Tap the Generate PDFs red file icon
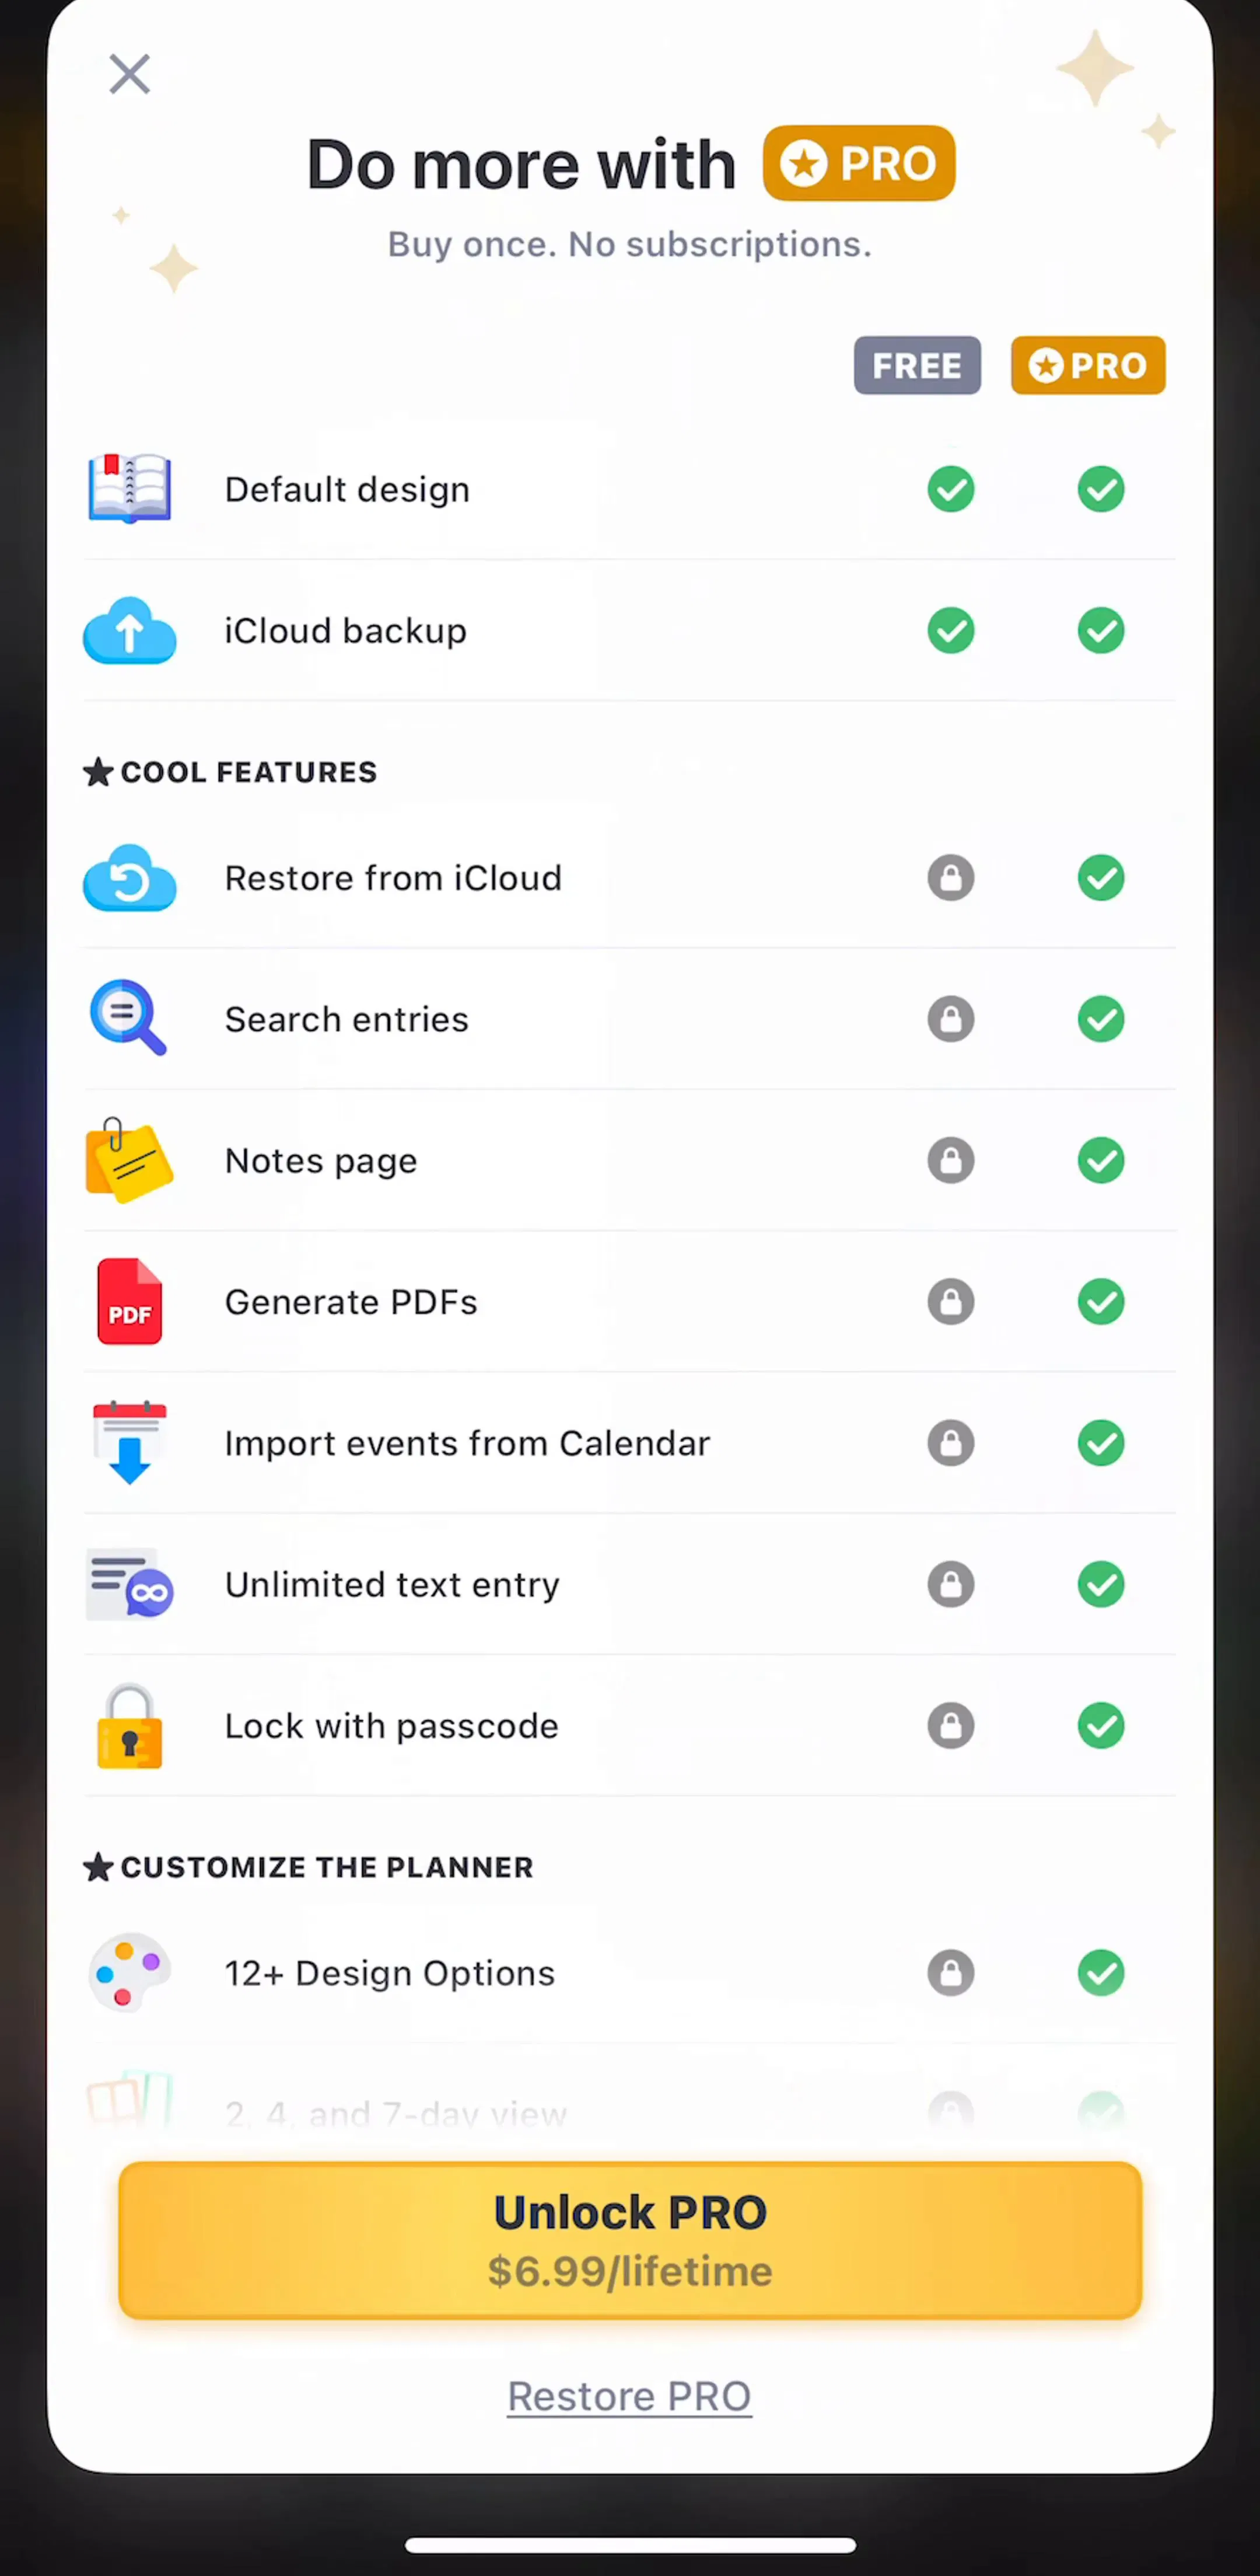Viewport: 1260px width, 2576px height. click(x=130, y=1301)
